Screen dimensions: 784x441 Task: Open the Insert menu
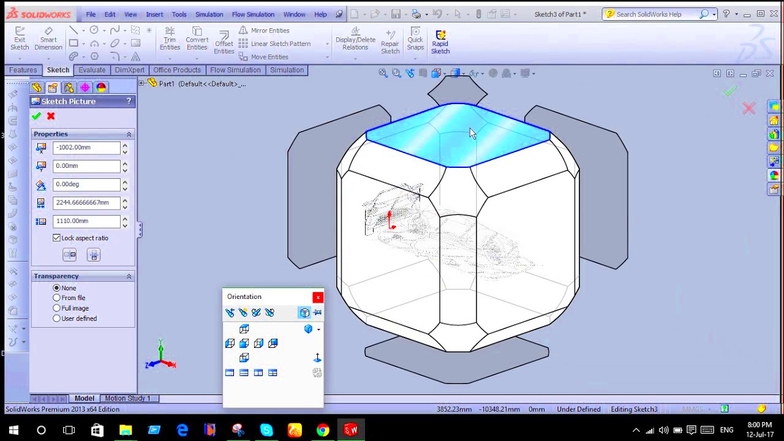click(x=154, y=14)
